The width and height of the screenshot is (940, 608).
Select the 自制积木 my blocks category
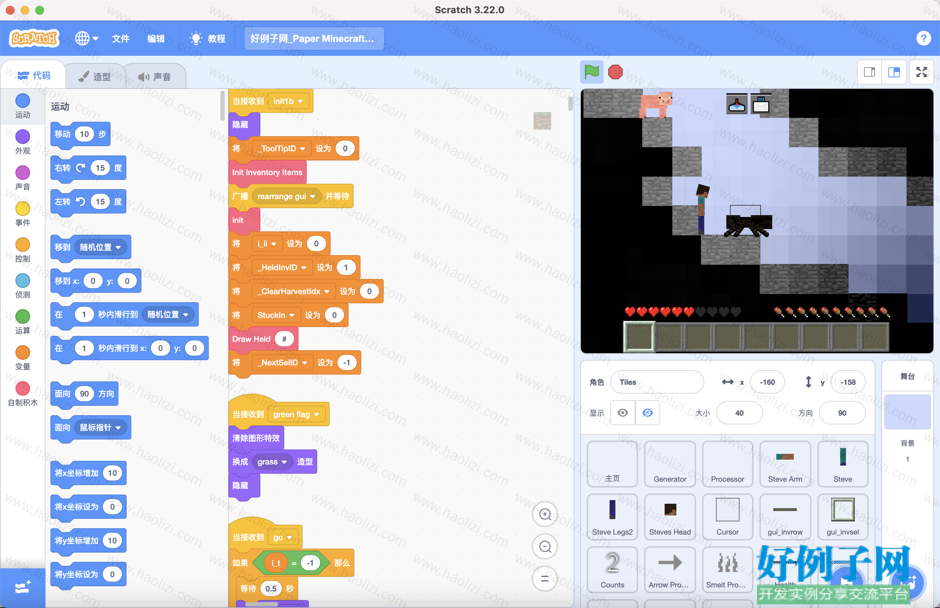[22, 394]
